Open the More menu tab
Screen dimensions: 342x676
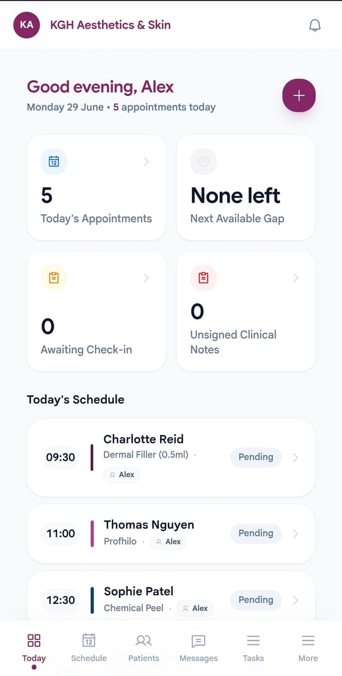point(308,647)
